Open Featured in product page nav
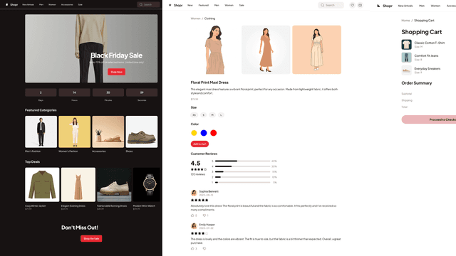The height and width of the screenshot is (256, 456). [x=203, y=5]
